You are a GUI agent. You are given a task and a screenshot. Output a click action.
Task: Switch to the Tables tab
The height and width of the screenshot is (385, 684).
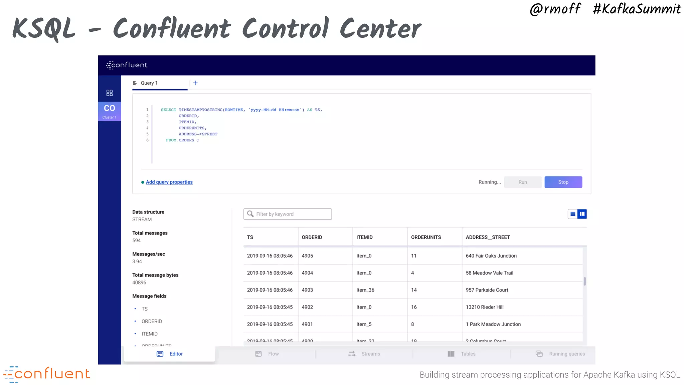pyautogui.click(x=462, y=354)
